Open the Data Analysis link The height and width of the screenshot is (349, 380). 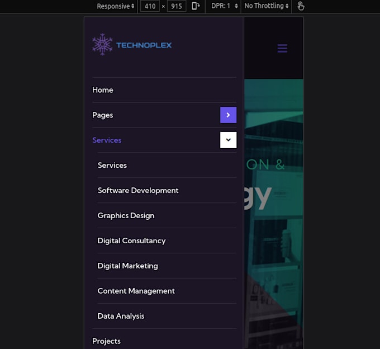tap(121, 317)
